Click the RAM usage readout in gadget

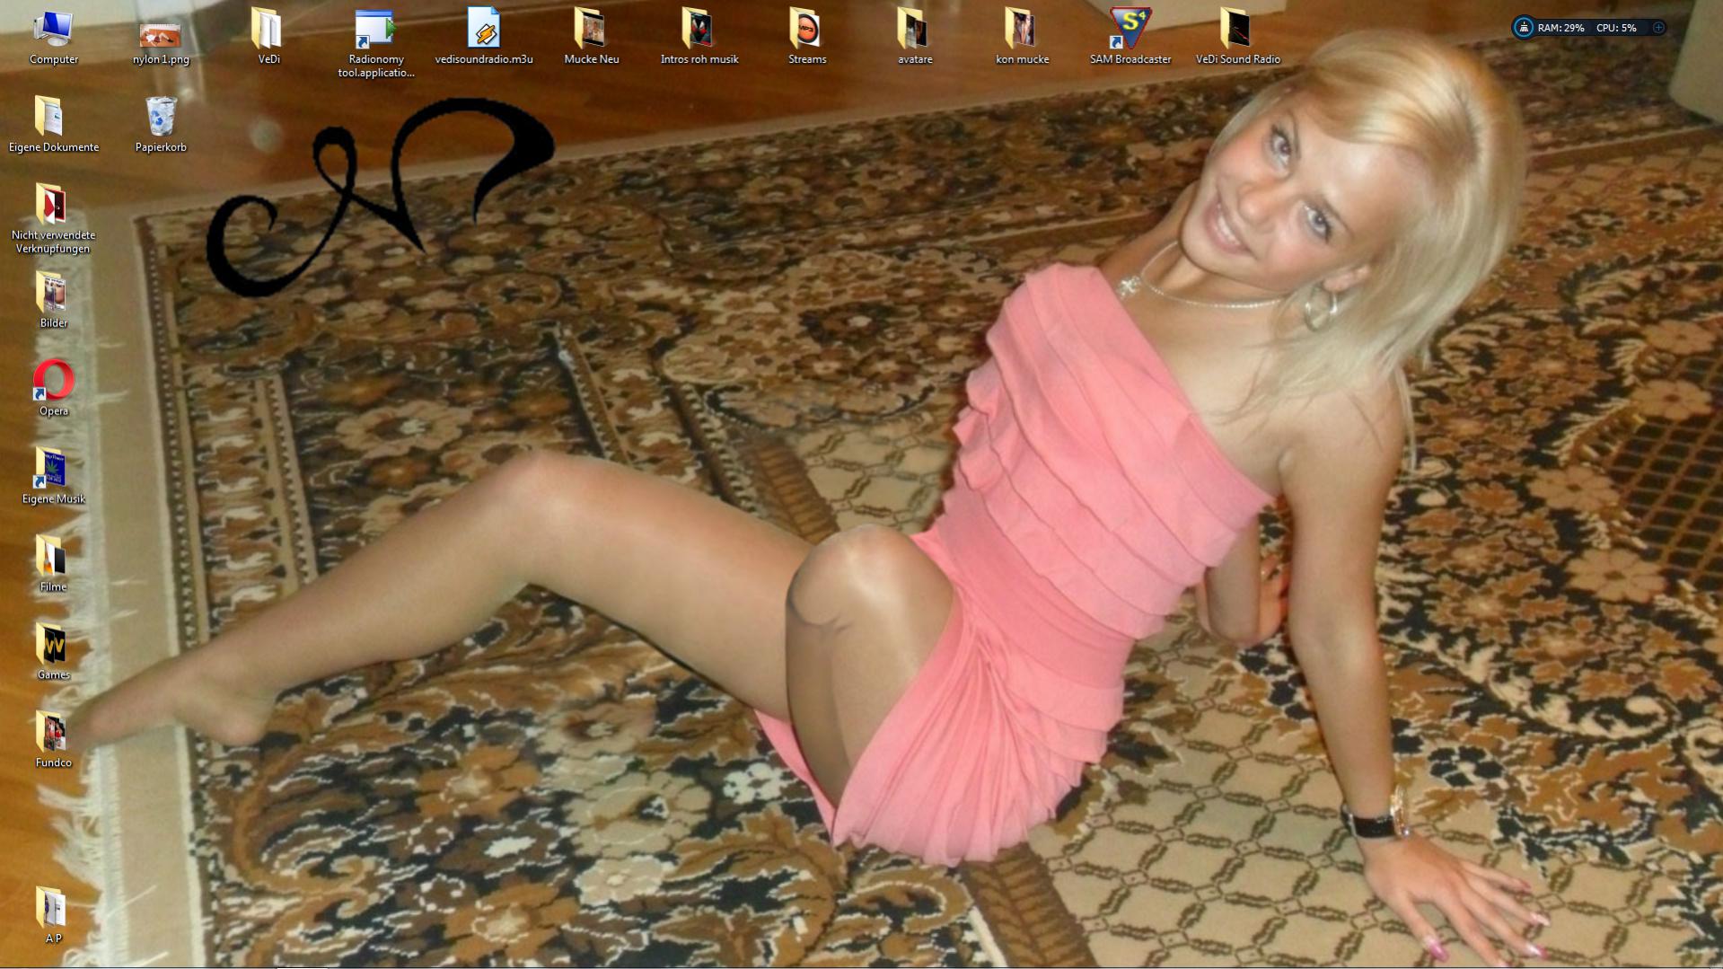[x=1560, y=28]
